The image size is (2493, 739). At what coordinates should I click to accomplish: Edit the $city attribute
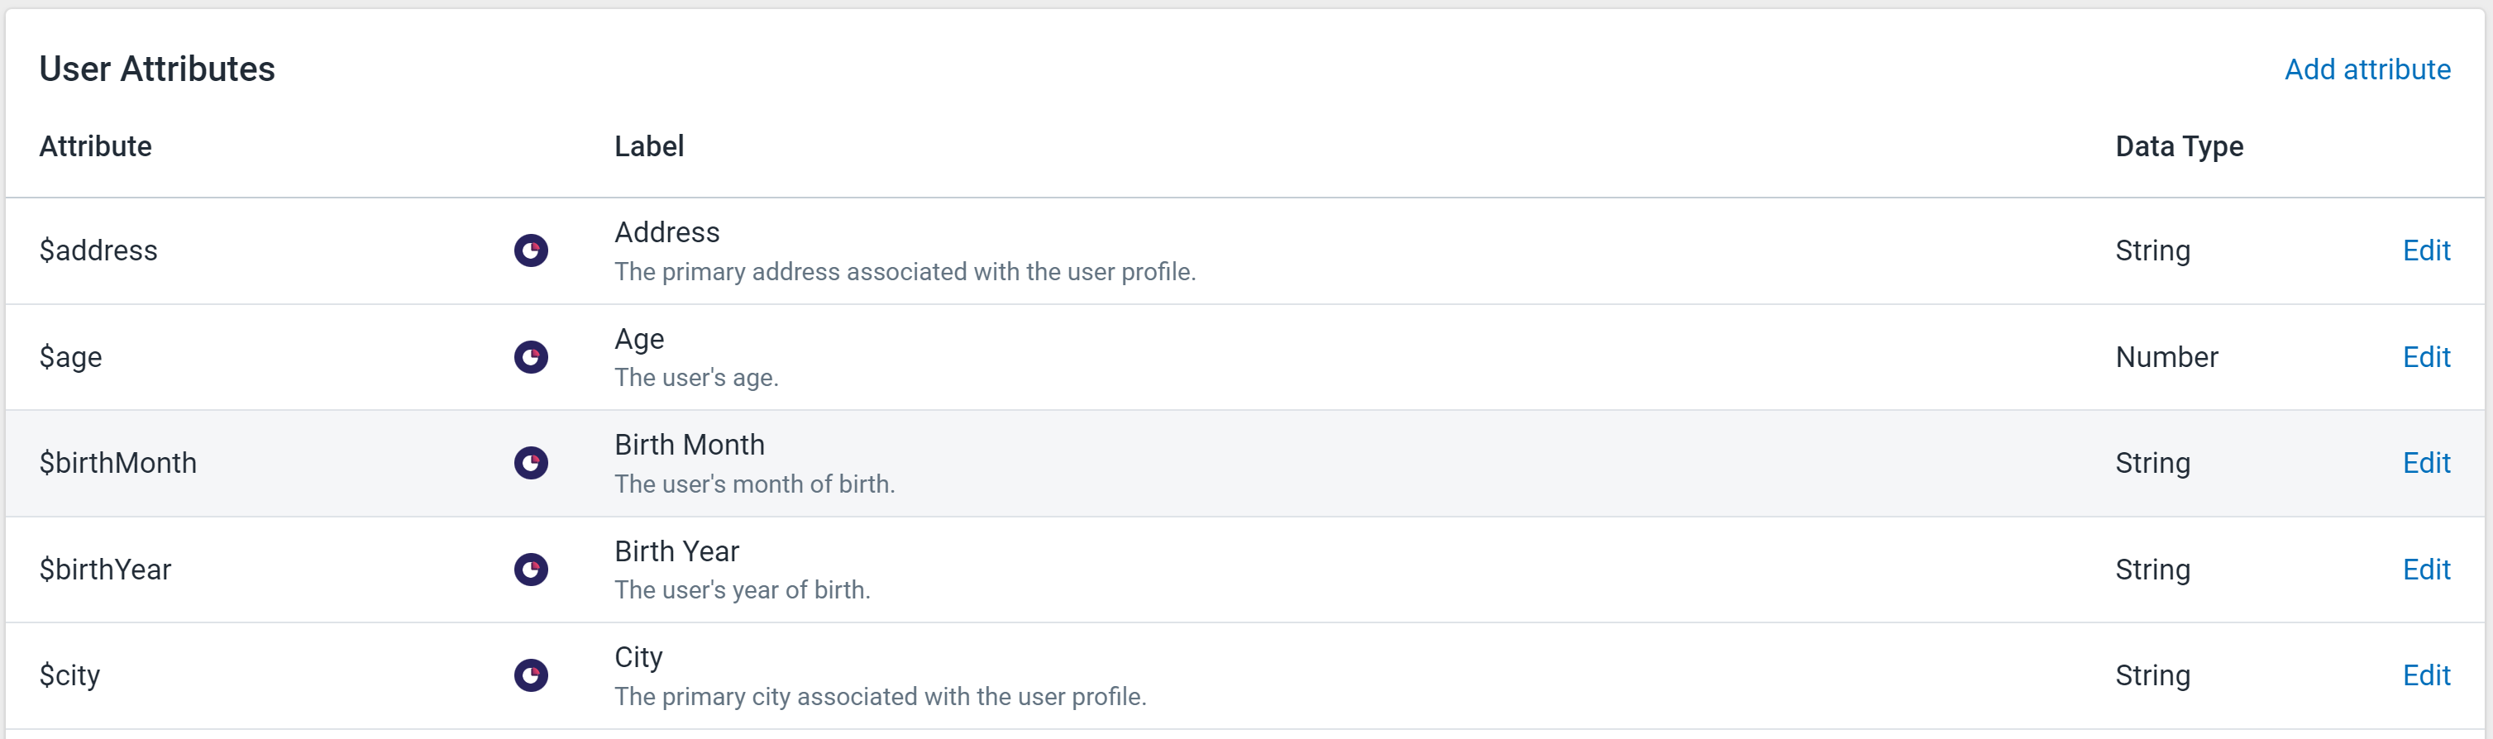2426,675
